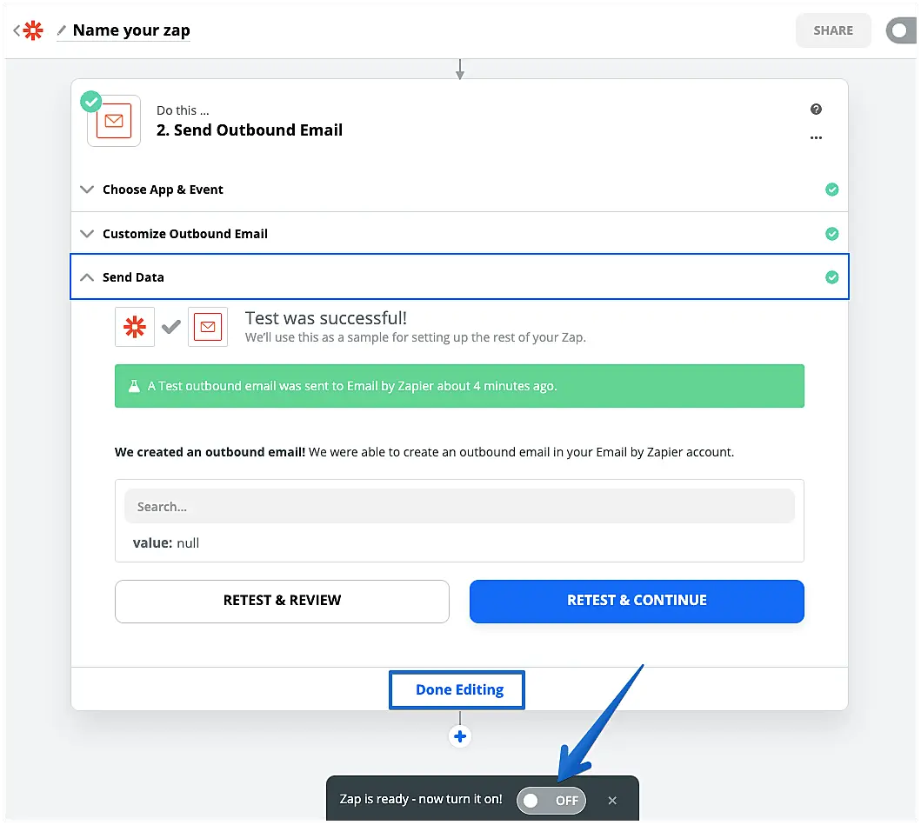The height and width of the screenshot is (825, 921).
Task: Edit the 'Name your zap' title field
Action: [131, 30]
